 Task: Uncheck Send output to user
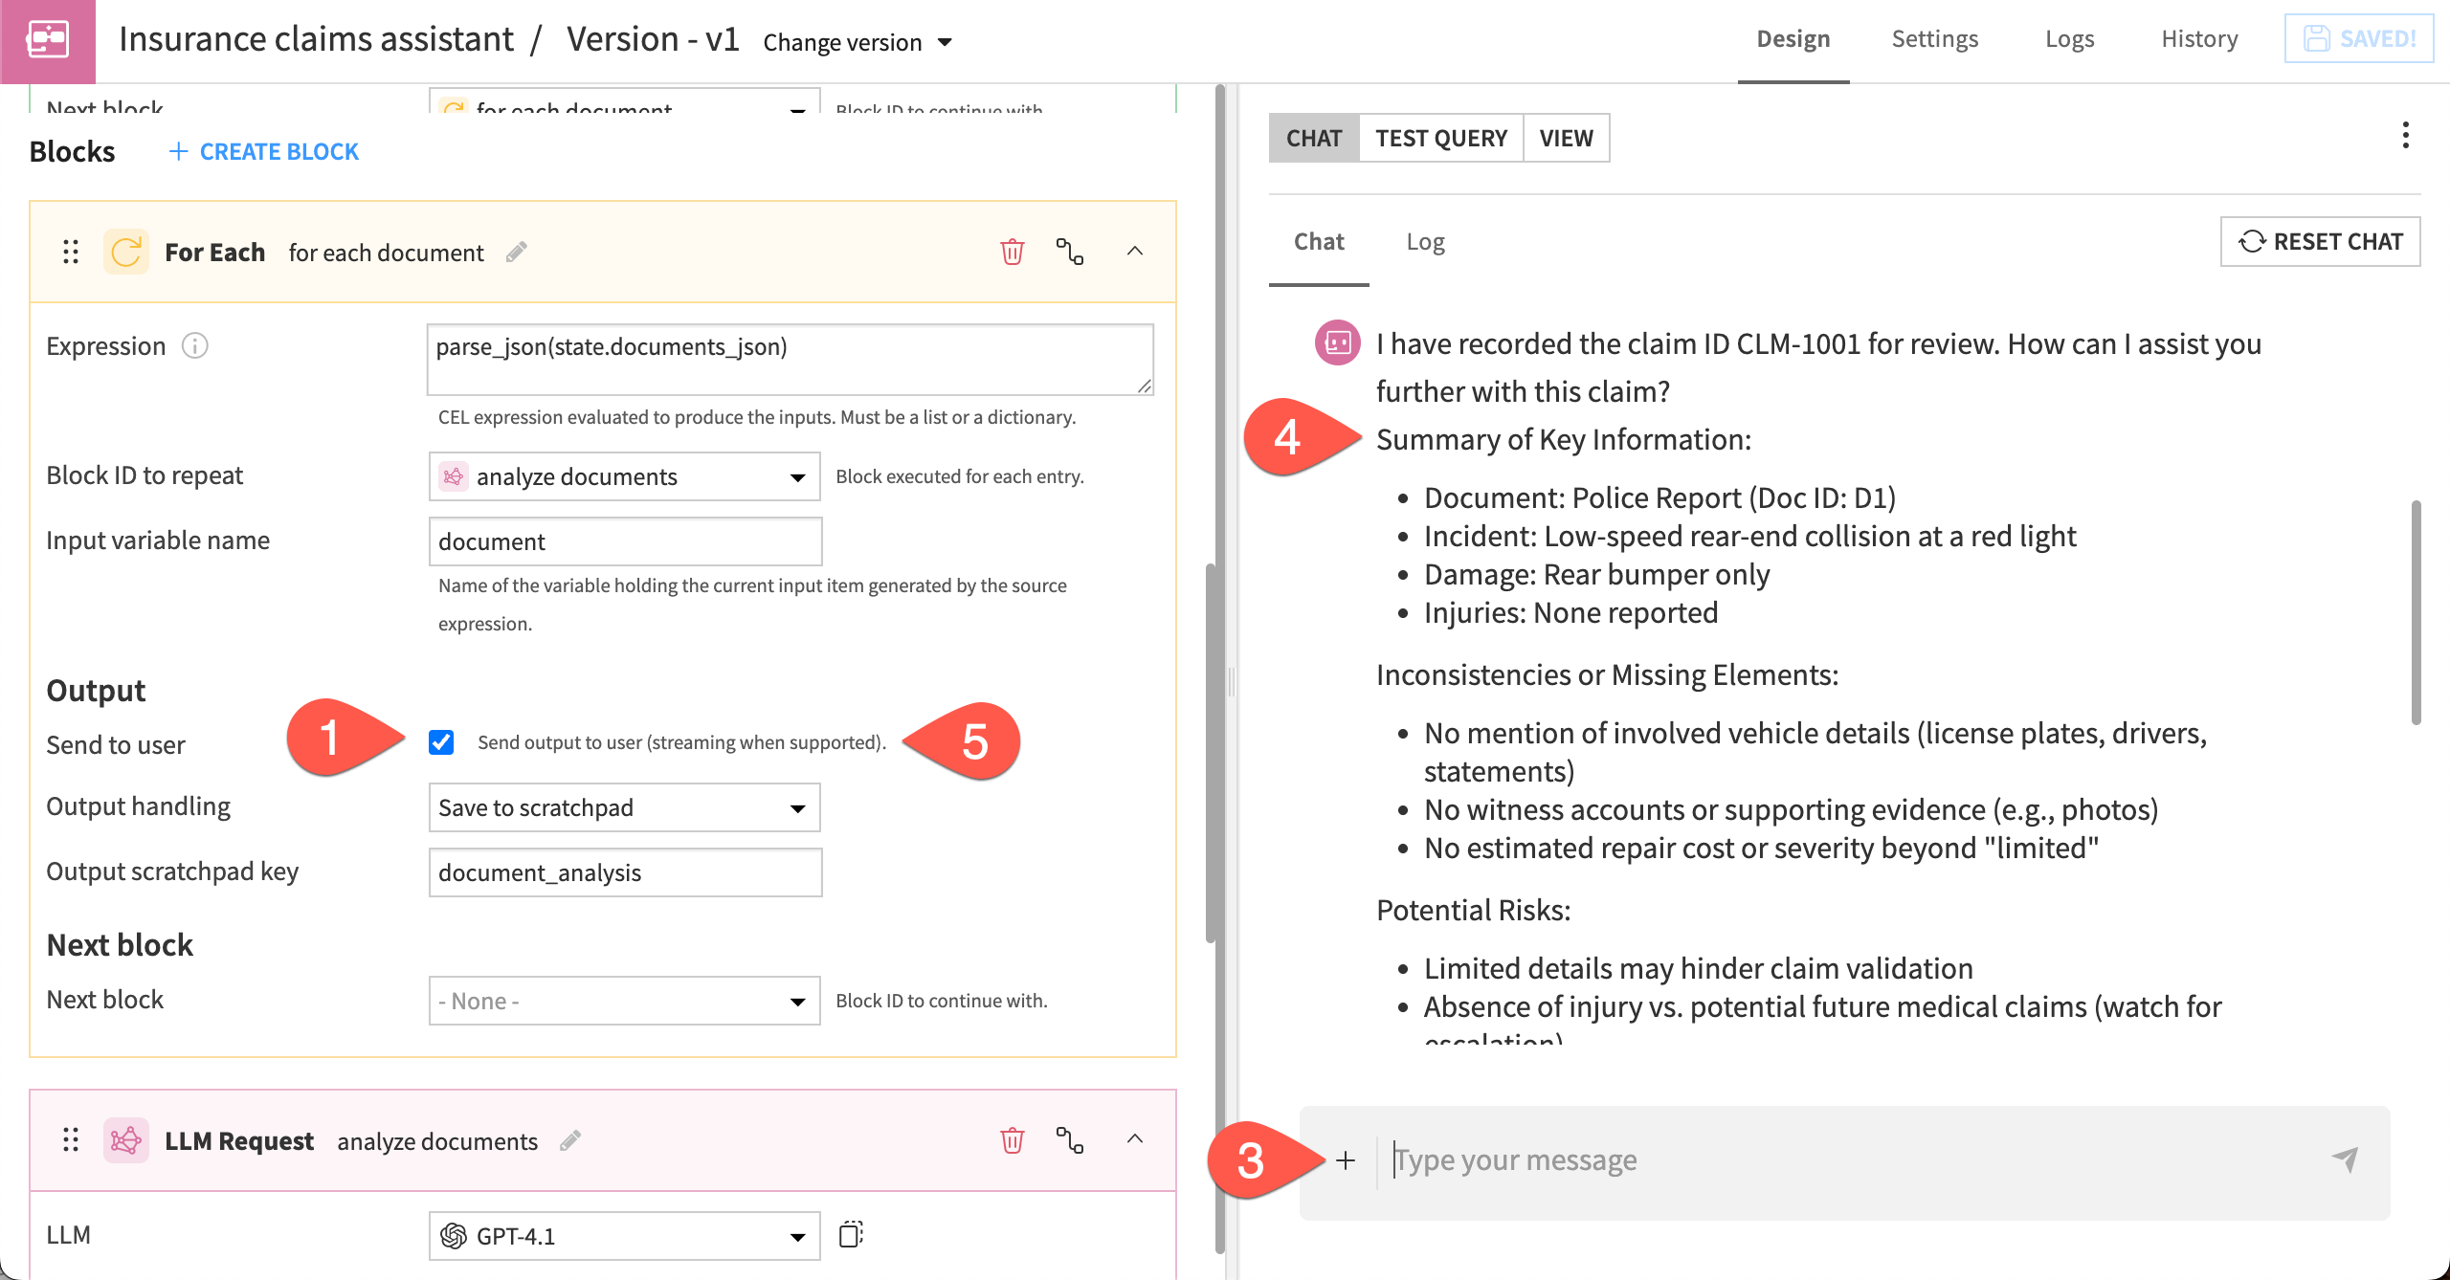[x=441, y=742]
